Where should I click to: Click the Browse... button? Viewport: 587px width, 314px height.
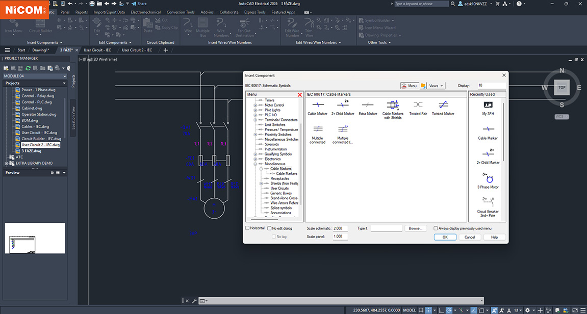point(416,228)
